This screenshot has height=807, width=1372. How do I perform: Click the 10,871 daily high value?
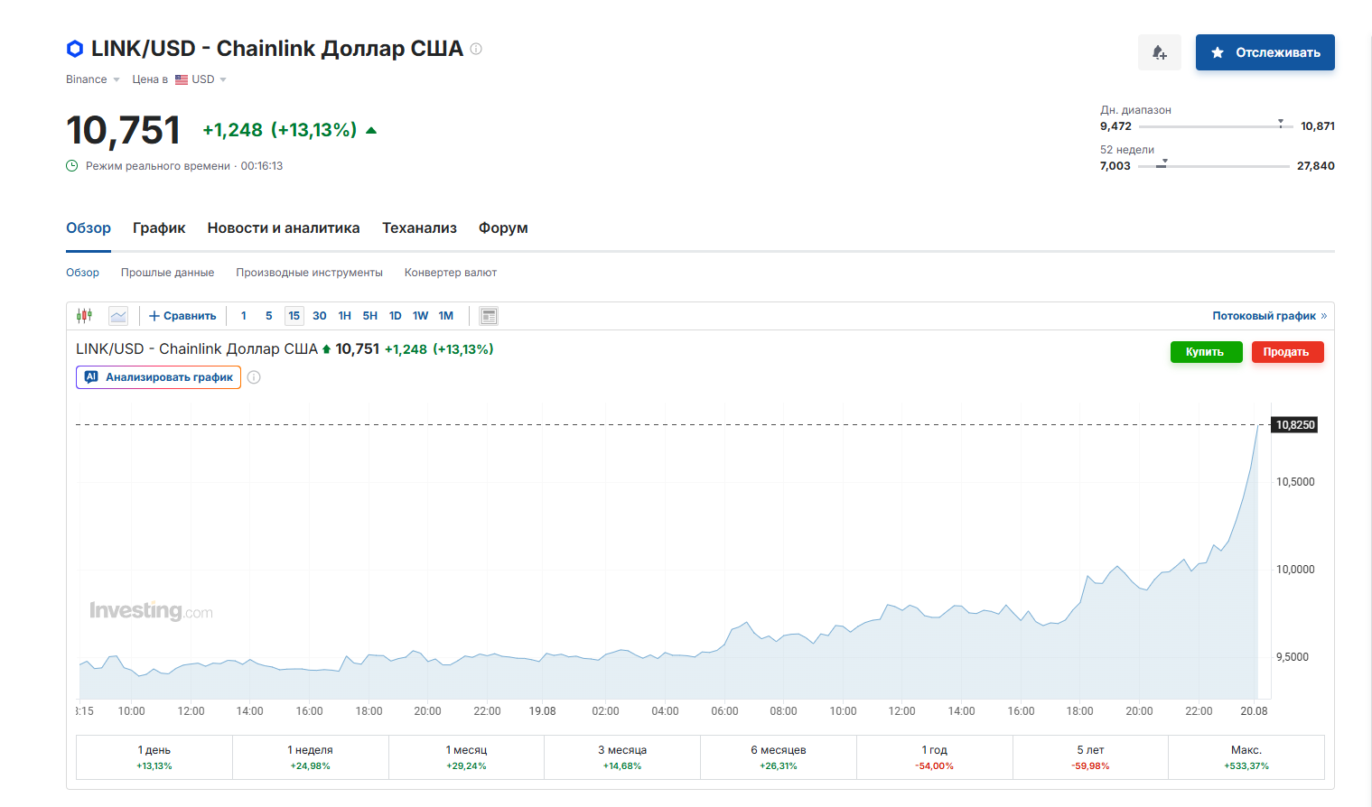(x=1318, y=126)
